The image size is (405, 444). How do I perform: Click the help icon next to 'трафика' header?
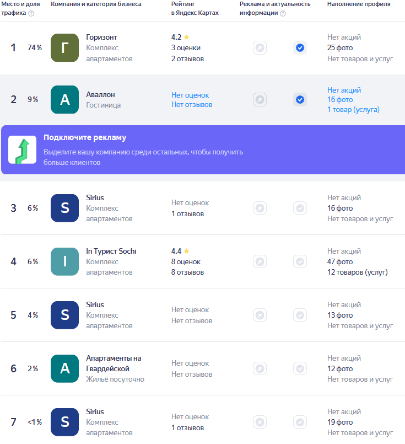[31, 13]
